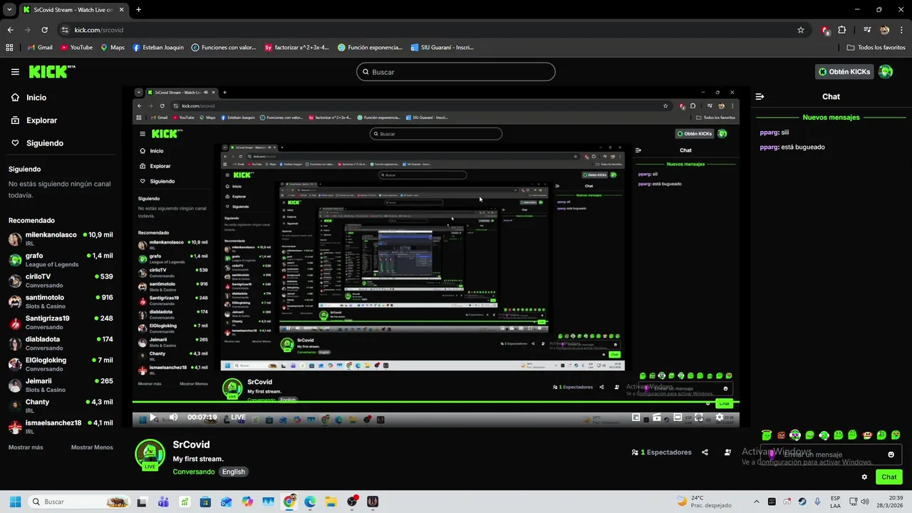
Task: Open Windows Start menu
Action: 15,502
